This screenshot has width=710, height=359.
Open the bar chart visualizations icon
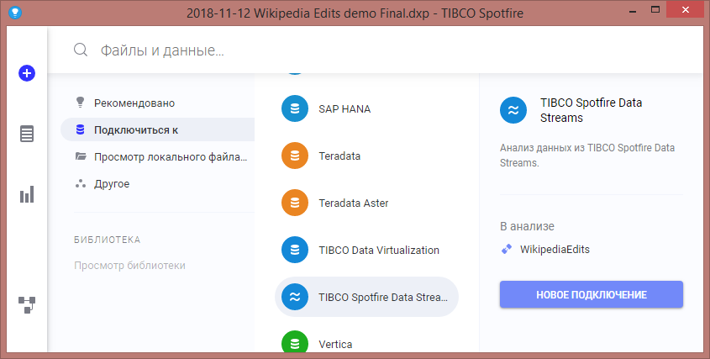pyautogui.click(x=27, y=194)
